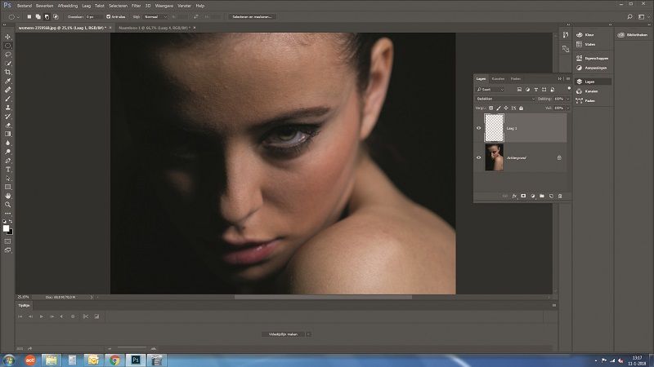The height and width of the screenshot is (367, 654).
Task: Select the Zoom magnifier tool
Action: [8, 204]
